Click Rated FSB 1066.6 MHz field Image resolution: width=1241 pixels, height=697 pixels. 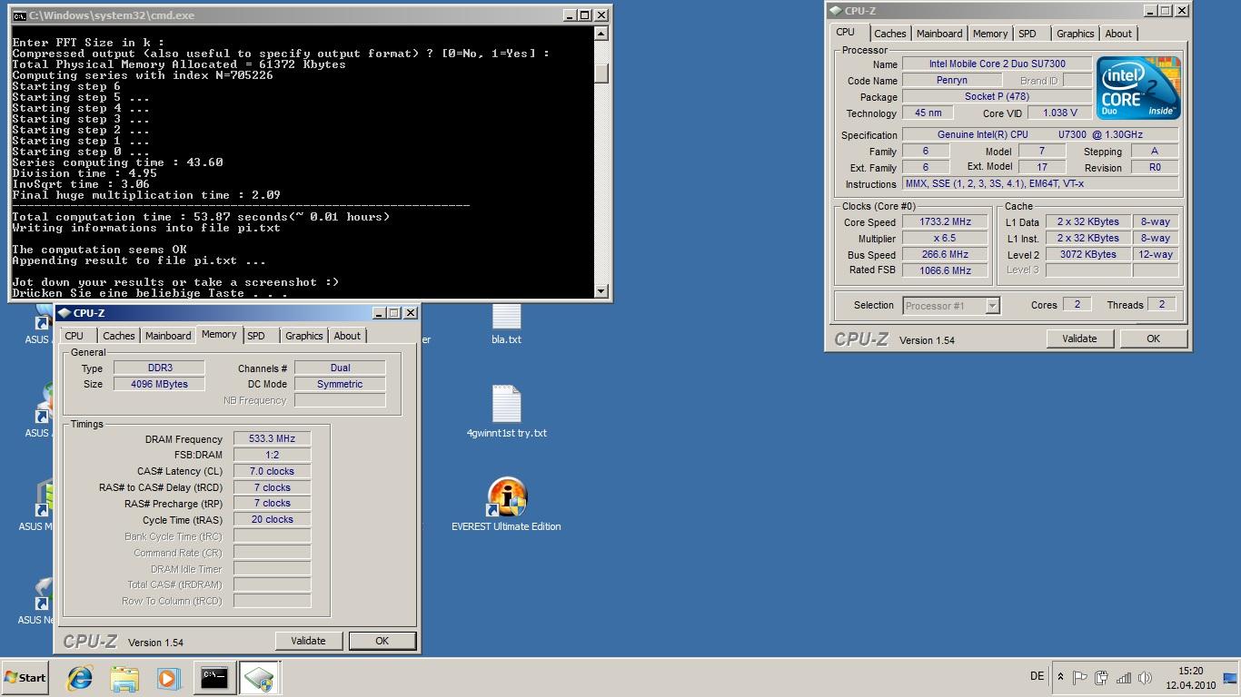click(945, 270)
